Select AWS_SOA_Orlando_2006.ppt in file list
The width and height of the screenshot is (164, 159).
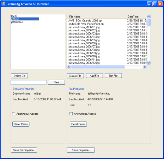coord(85,21)
